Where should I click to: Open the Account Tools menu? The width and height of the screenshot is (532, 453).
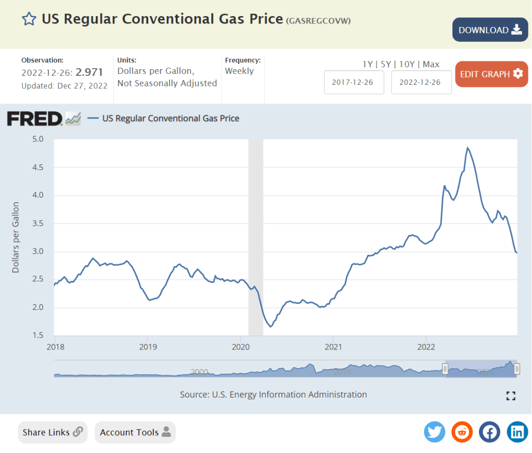135,432
